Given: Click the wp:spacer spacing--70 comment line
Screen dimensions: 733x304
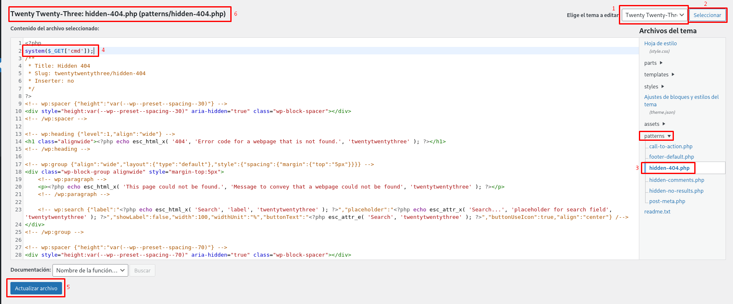Looking at the screenshot, I should pos(126,248).
